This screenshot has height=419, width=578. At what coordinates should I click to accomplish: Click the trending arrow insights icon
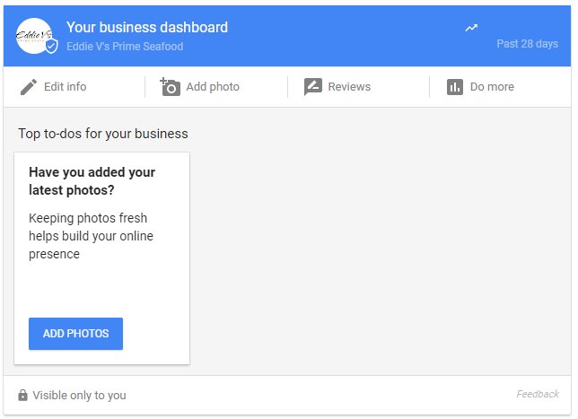(x=471, y=28)
